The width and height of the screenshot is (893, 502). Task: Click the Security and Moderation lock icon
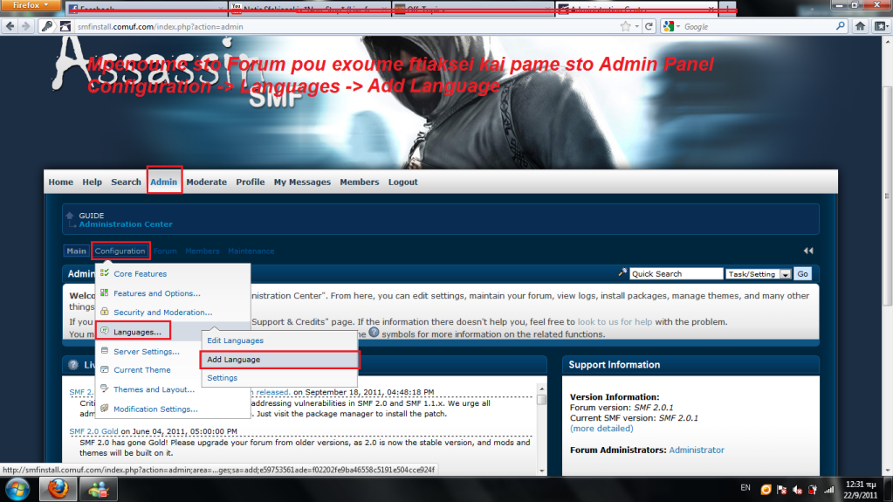click(x=105, y=312)
